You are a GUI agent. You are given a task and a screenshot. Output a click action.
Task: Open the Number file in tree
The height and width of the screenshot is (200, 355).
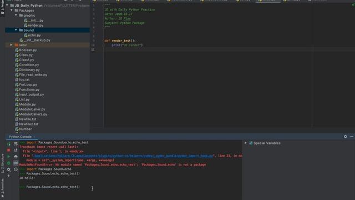[x=26, y=129]
